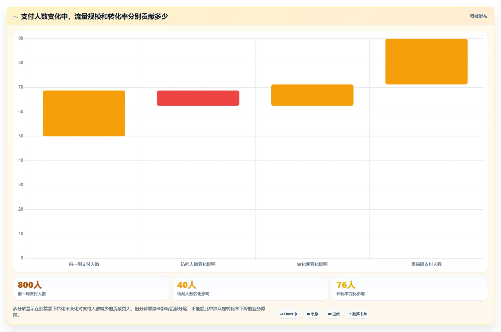Click the 前一周支付人数 orange bar
The image size is (501, 332).
point(84,113)
